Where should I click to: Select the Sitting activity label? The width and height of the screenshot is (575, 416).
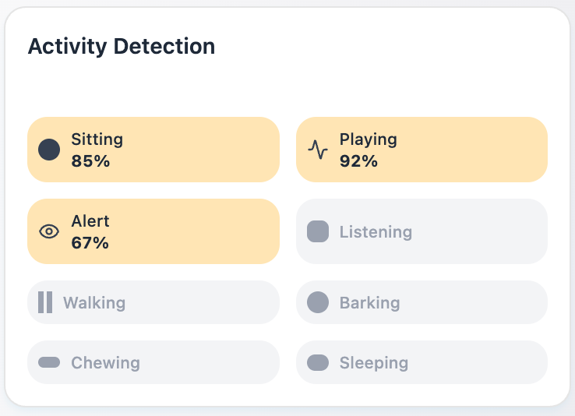[x=97, y=139]
